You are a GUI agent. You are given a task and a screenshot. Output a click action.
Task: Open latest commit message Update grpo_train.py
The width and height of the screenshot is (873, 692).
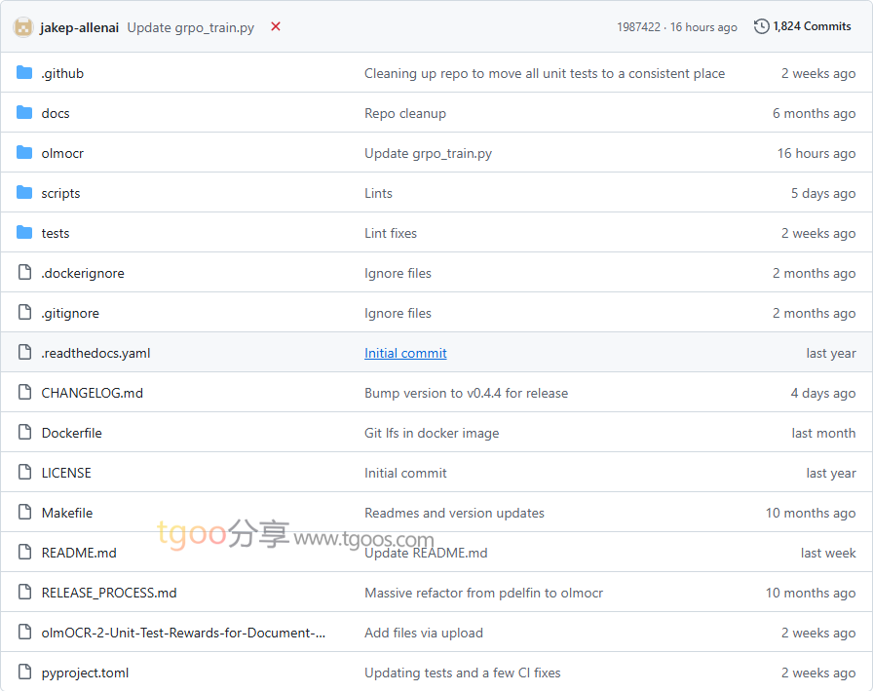[190, 27]
